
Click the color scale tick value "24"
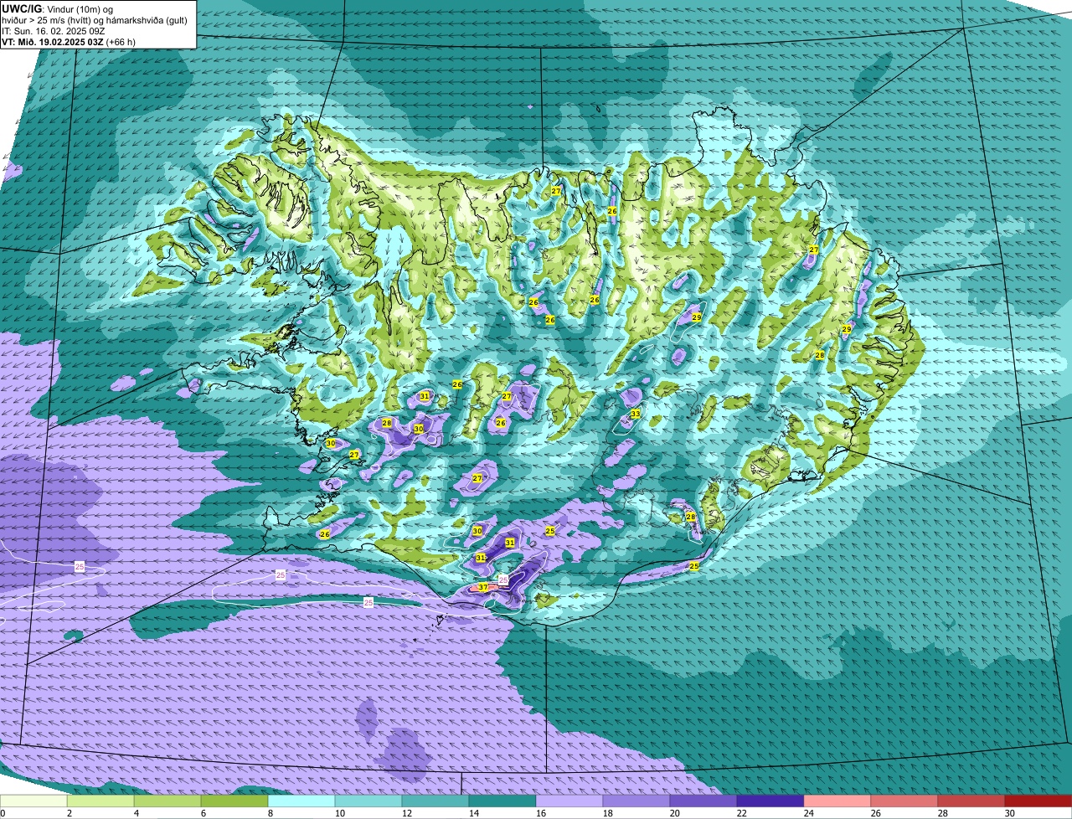[809, 813]
